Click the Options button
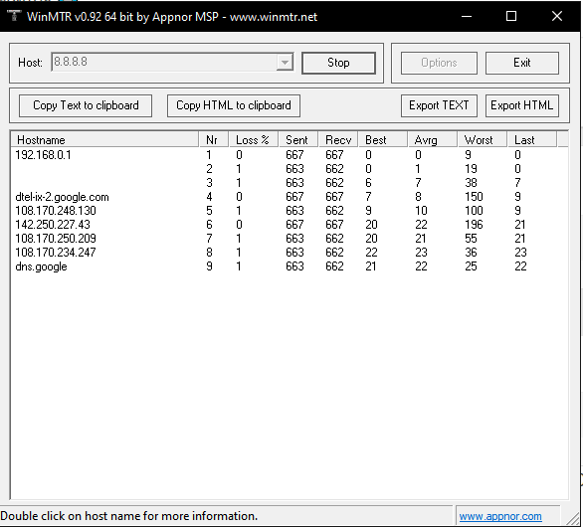This screenshot has width=583, height=527. tap(439, 63)
